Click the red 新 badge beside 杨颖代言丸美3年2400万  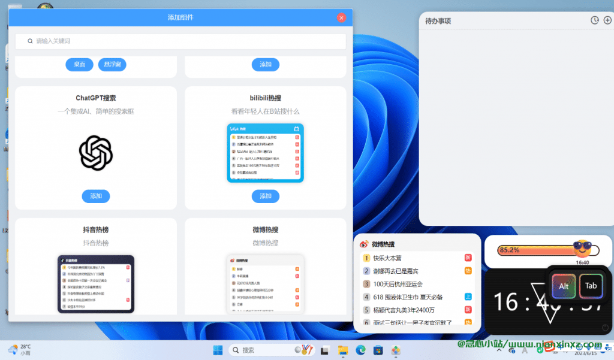[468, 310]
